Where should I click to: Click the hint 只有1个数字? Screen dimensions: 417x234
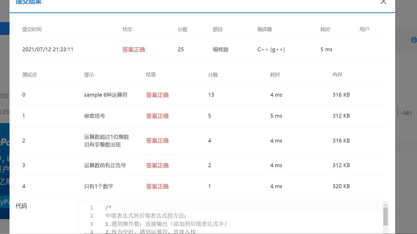99,186
